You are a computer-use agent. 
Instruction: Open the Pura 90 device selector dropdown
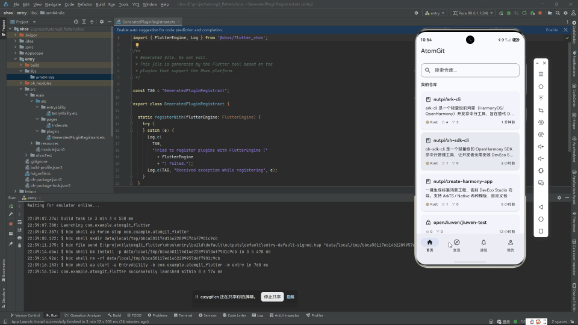point(473,13)
